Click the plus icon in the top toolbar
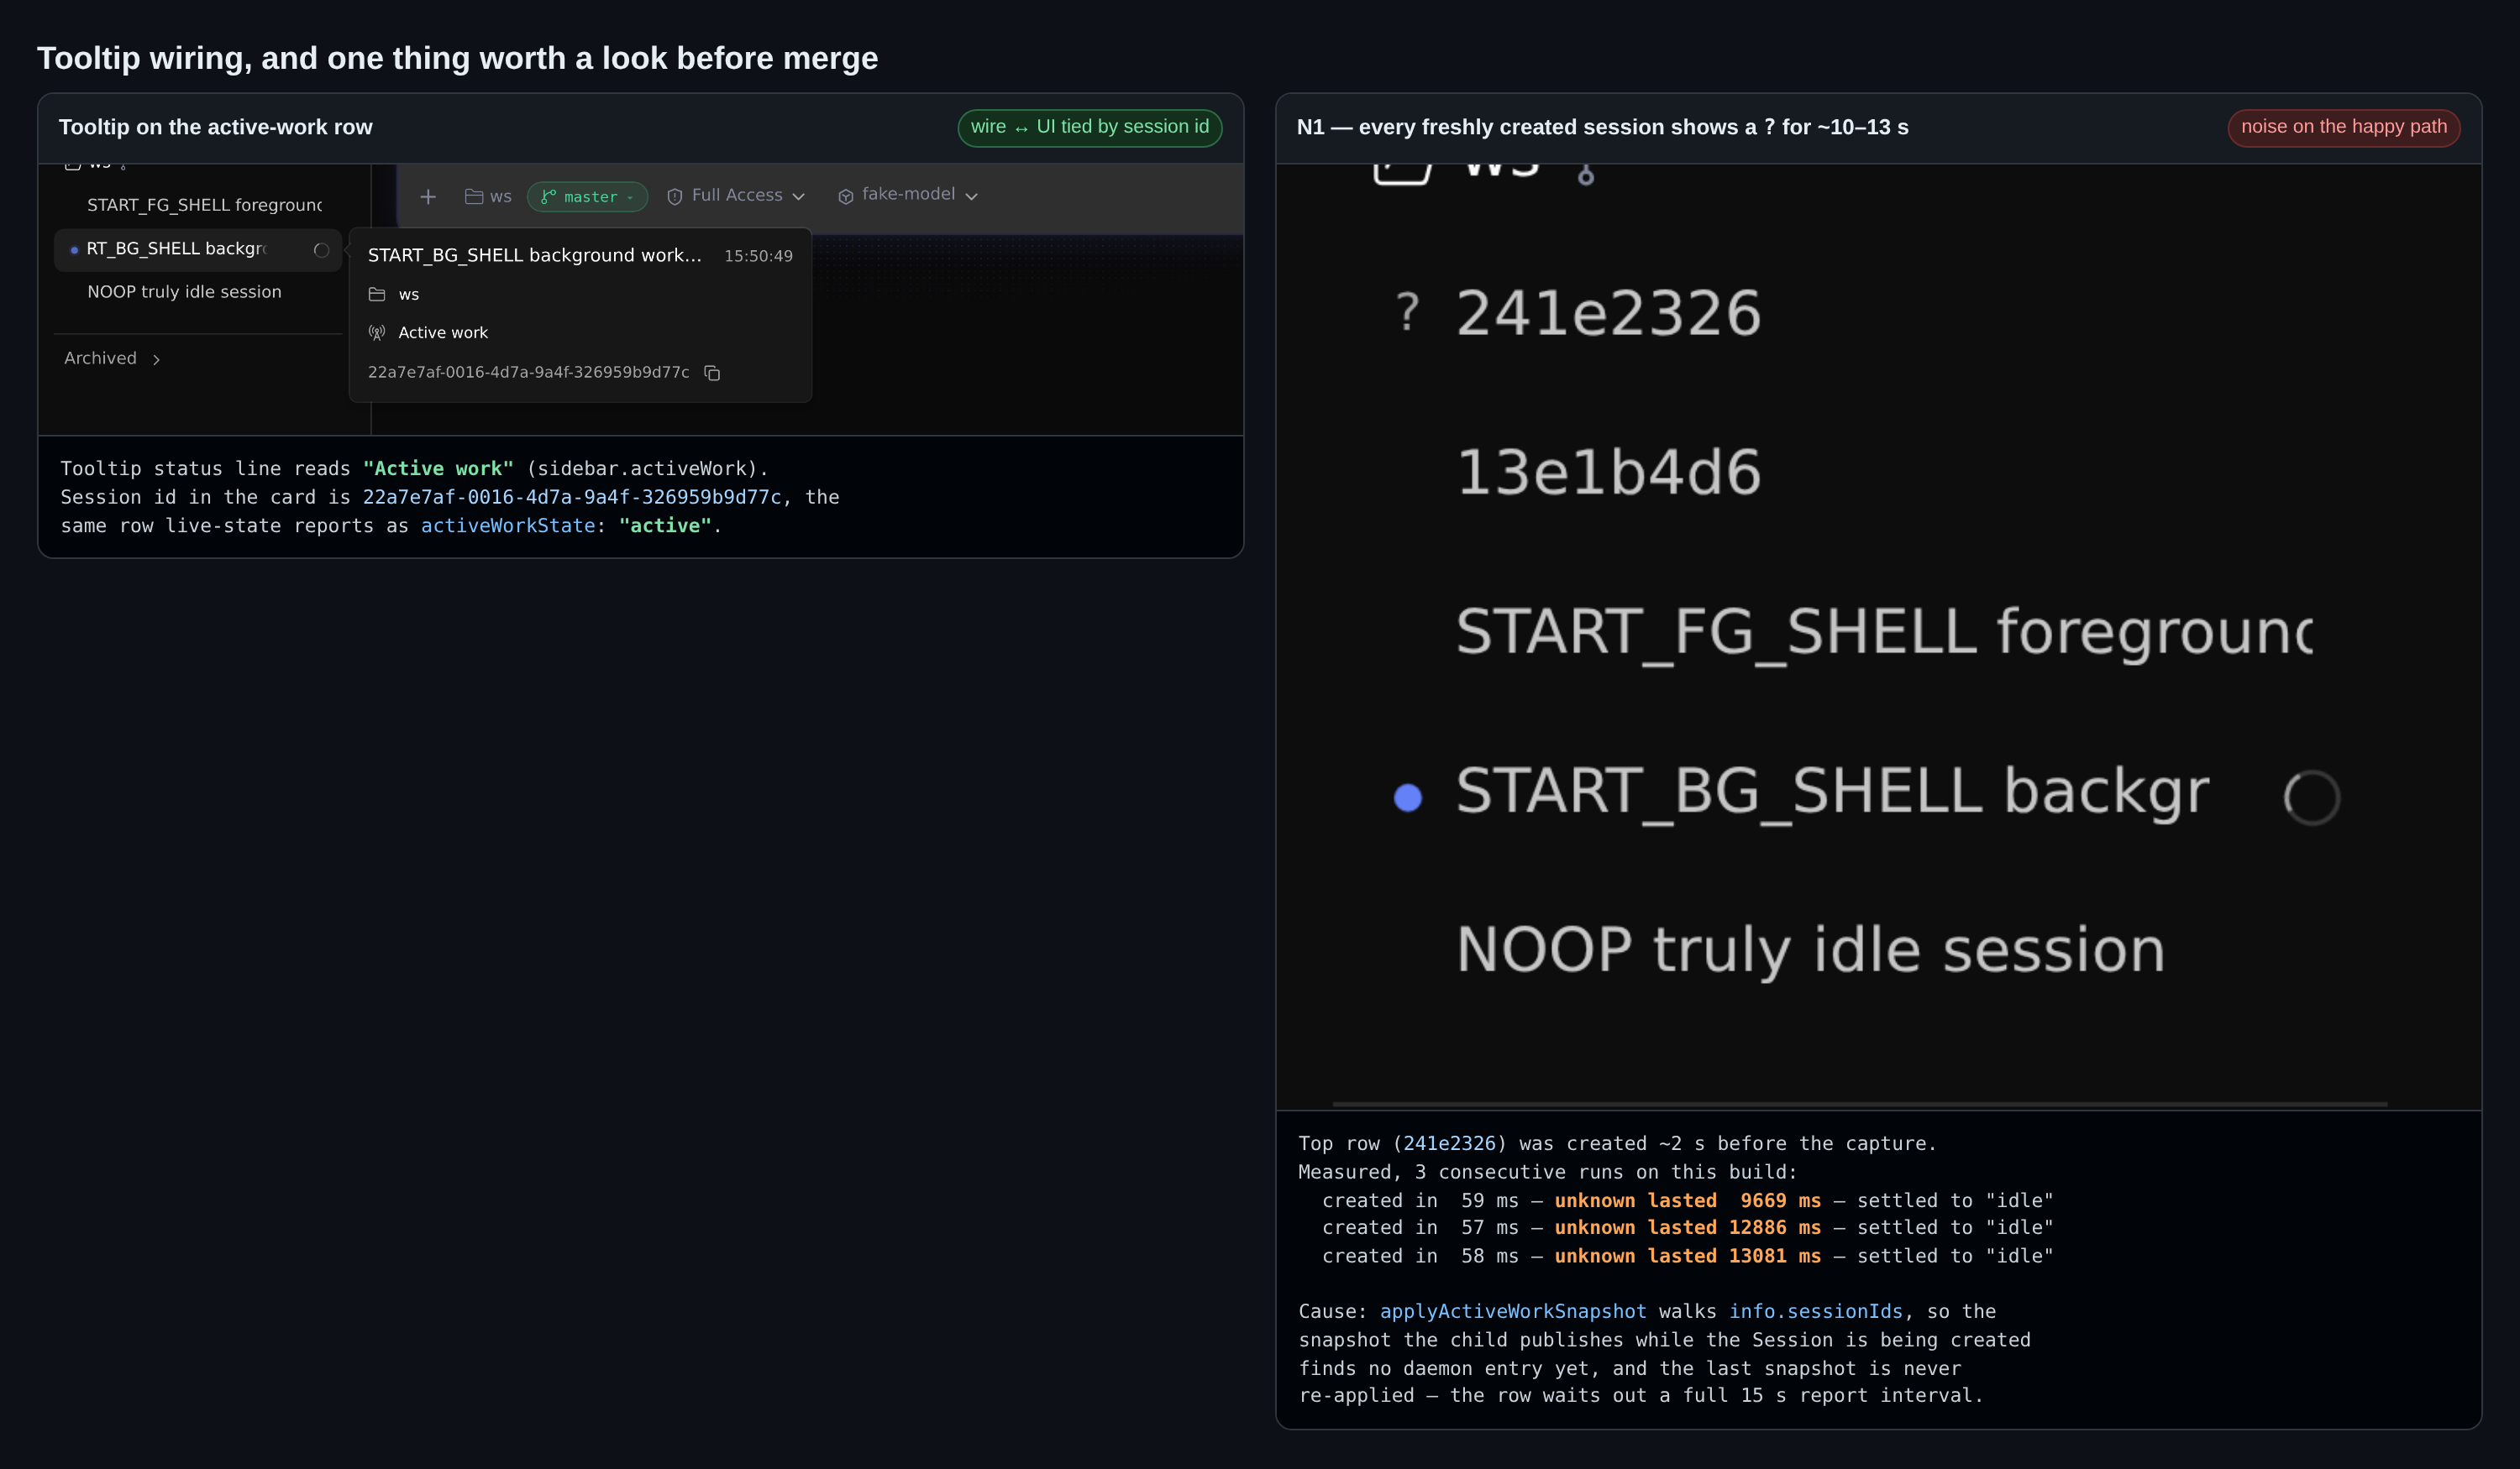 [428, 197]
